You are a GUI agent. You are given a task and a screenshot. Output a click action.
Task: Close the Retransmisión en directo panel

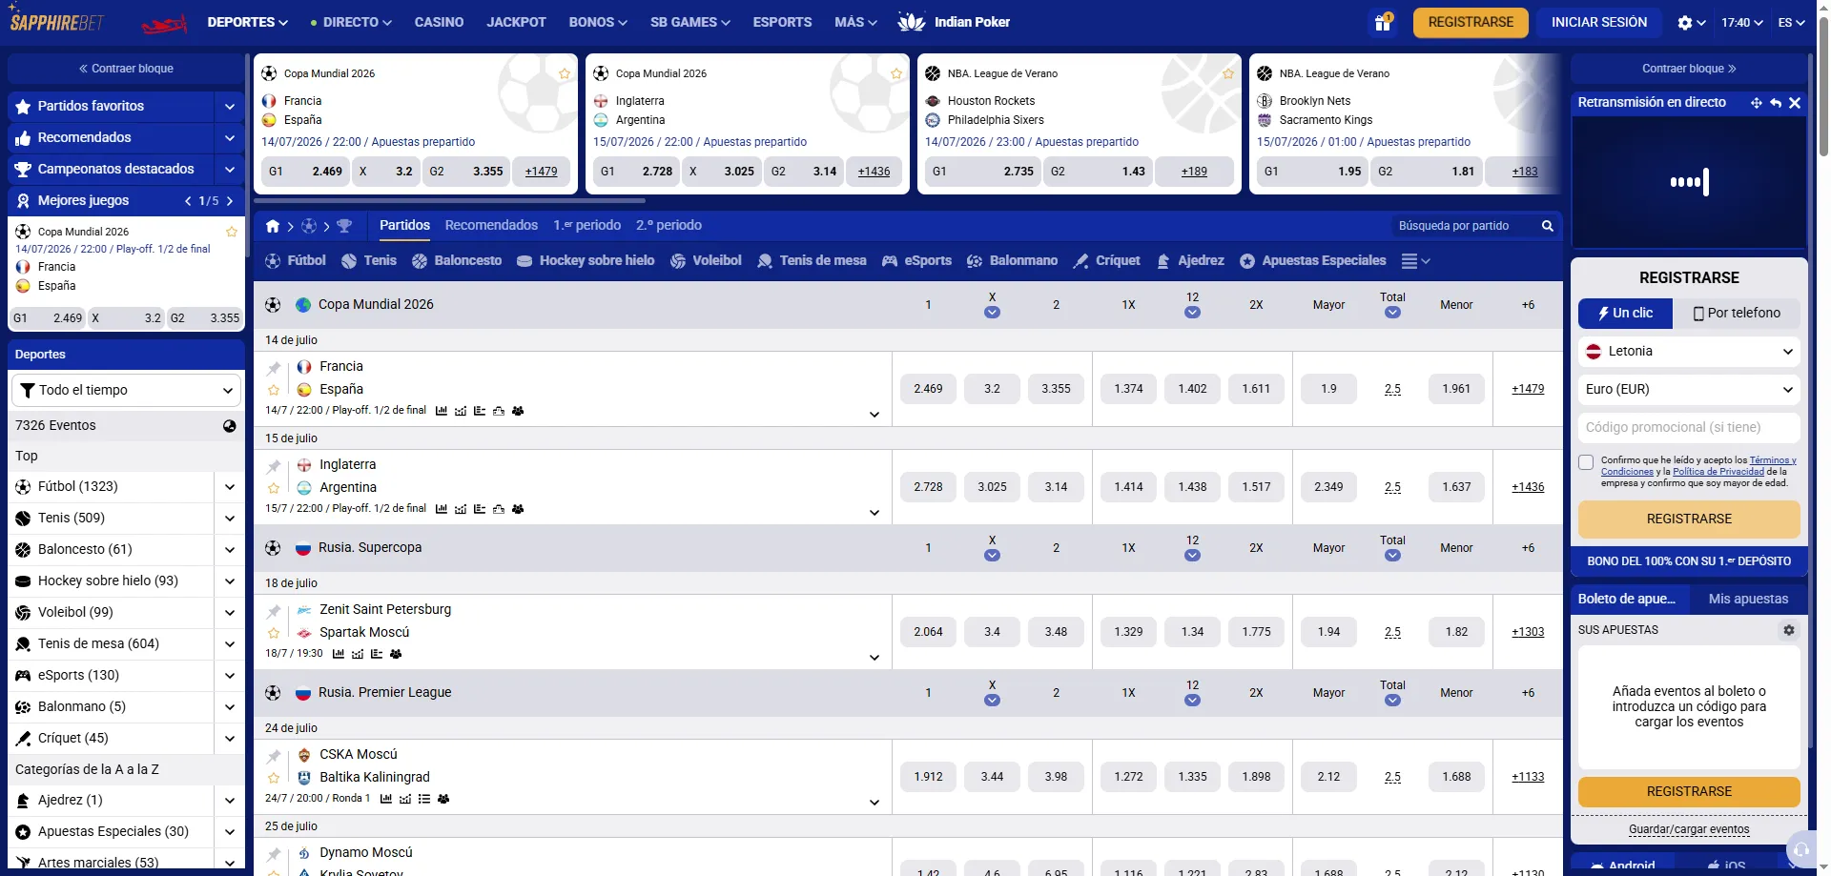(x=1795, y=103)
